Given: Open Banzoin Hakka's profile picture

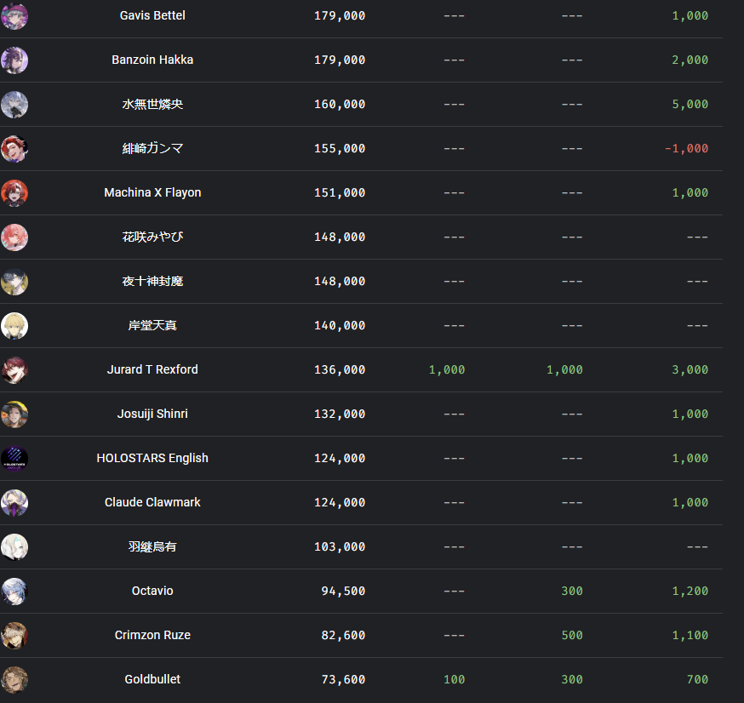Looking at the screenshot, I should [x=14, y=60].
